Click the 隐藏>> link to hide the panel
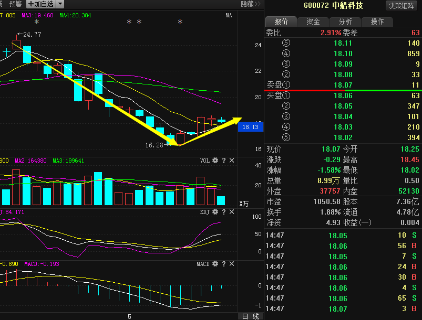The width and height of the screenshot is (422, 320). [251, 4]
